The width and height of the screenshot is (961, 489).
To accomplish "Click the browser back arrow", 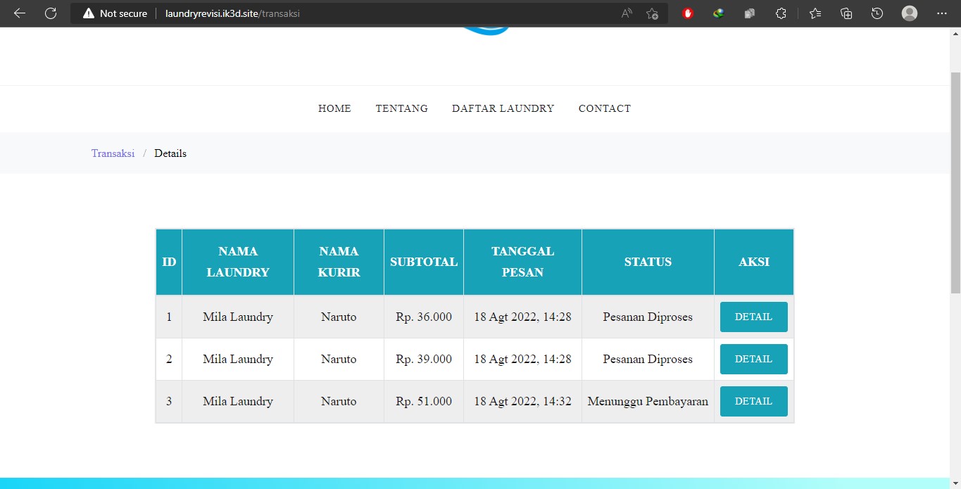I will click(x=20, y=13).
